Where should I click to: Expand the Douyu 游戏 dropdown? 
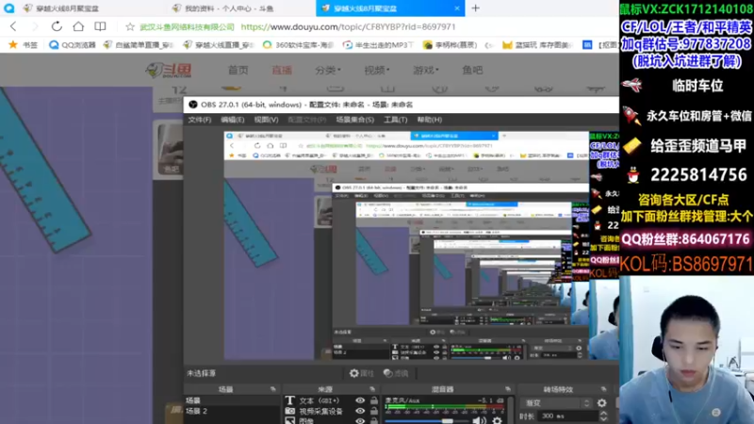426,70
